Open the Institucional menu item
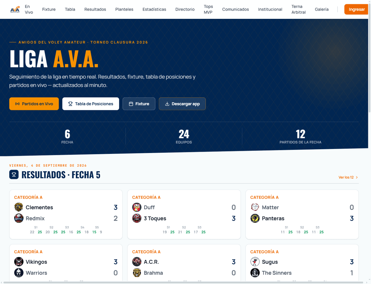Image resolution: width=371 pixels, height=284 pixels. coord(270,9)
